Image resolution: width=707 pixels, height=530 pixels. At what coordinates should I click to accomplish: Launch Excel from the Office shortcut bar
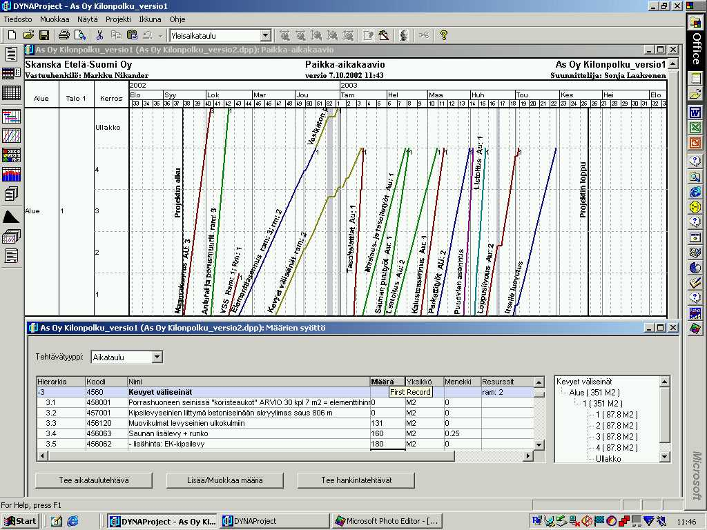coord(695,128)
